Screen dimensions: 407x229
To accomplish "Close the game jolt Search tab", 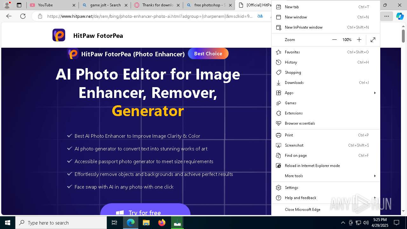I will (x=126, y=5).
